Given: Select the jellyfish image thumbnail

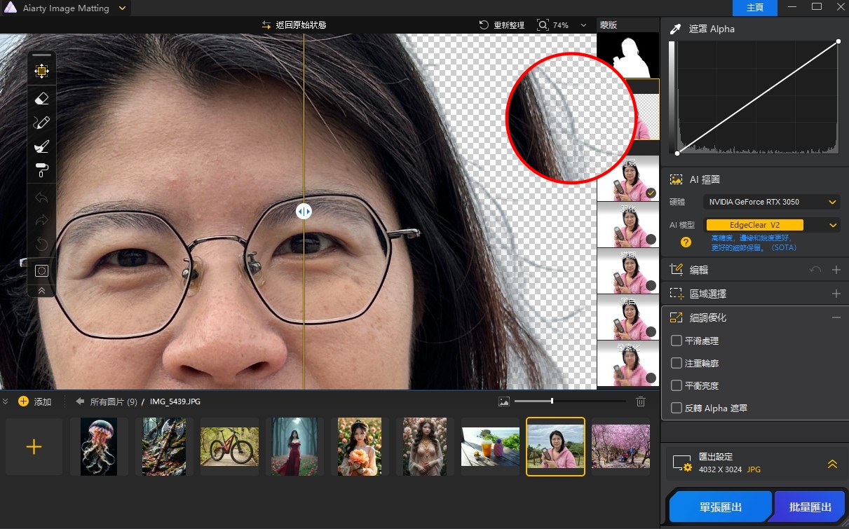Looking at the screenshot, I should click(x=99, y=447).
